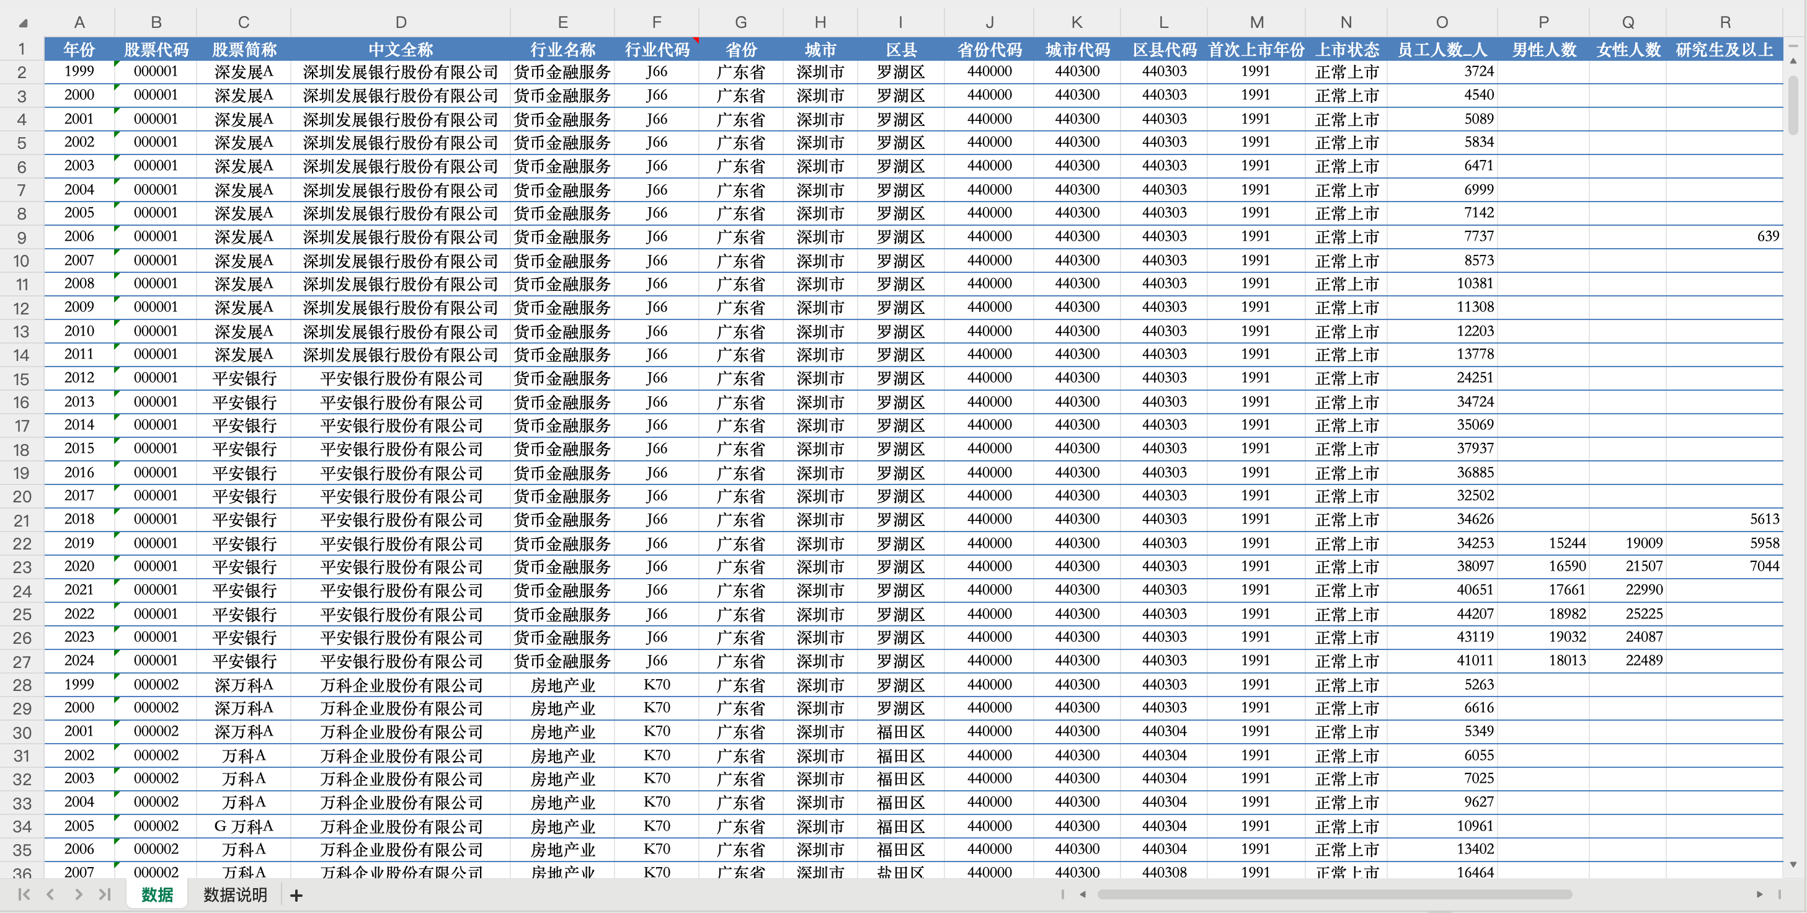This screenshot has width=1807, height=913.
Task: Select column O header
Action: (1442, 22)
